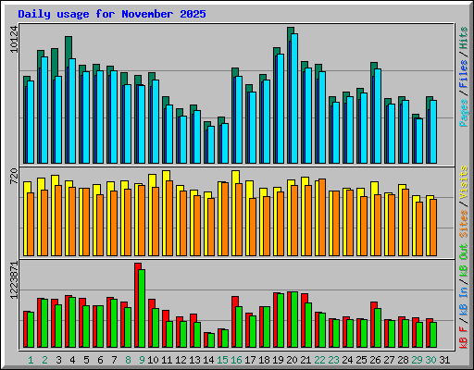Viewport: 474px width, 370px height.
Task: Select day 19 on the x-axis
Action: (278, 360)
